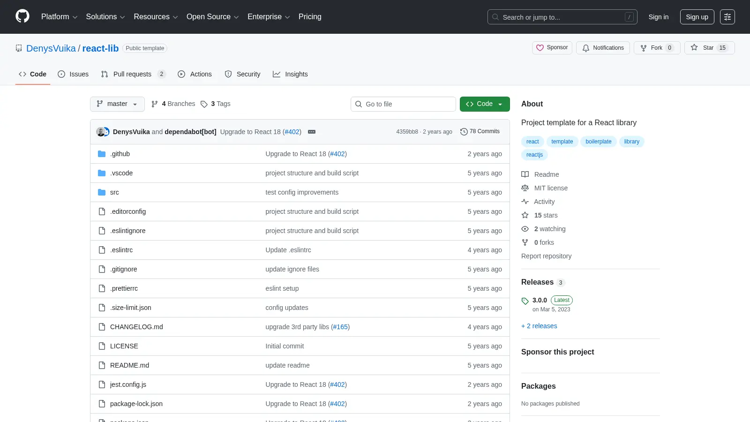Open the .vscode folder
The image size is (750, 422).
click(121, 173)
